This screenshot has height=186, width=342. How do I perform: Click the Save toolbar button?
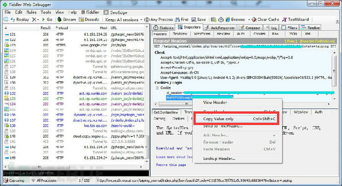pos(198,19)
